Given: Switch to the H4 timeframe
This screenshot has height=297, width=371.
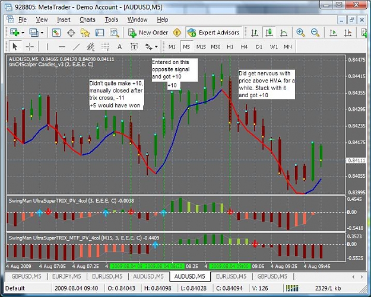Looking at the screenshot, I should pyautogui.click(x=244, y=47).
